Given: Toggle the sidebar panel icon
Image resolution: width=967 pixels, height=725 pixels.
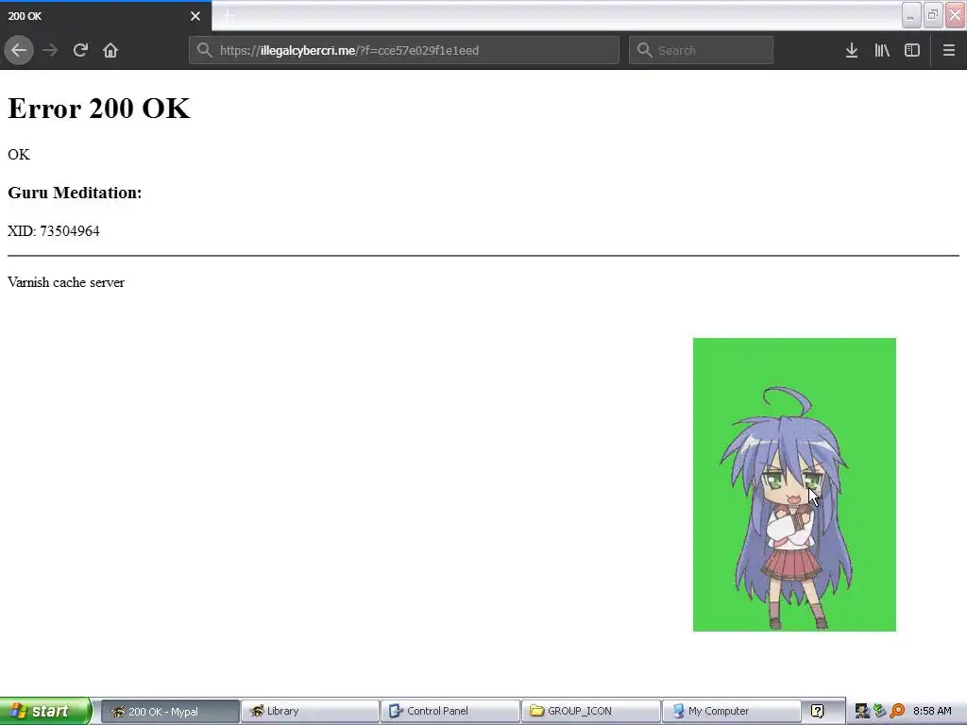Looking at the screenshot, I should point(912,50).
